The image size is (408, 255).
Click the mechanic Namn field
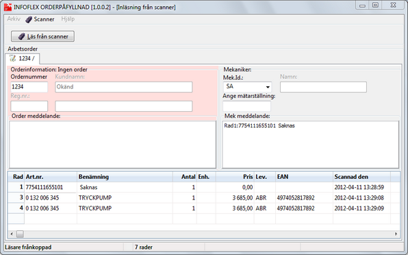coord(323,87)
